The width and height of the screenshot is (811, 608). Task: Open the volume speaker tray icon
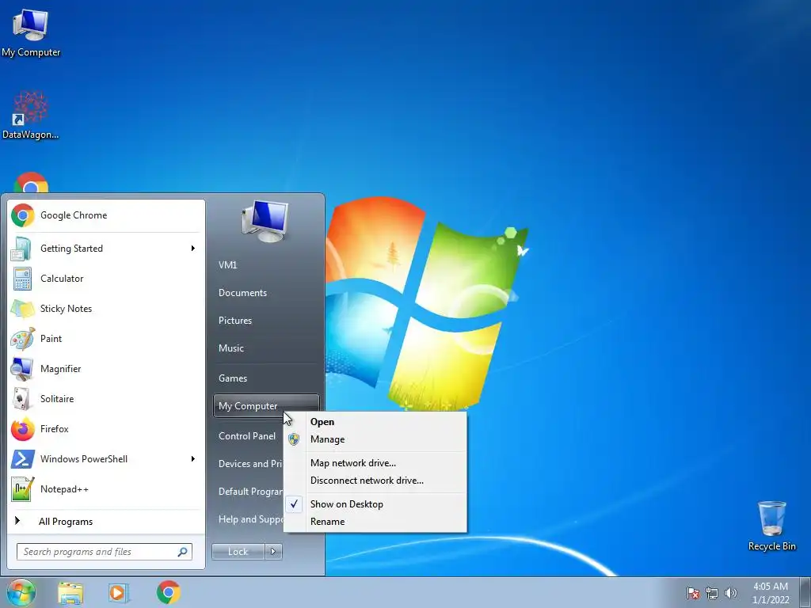click(730, 593)
